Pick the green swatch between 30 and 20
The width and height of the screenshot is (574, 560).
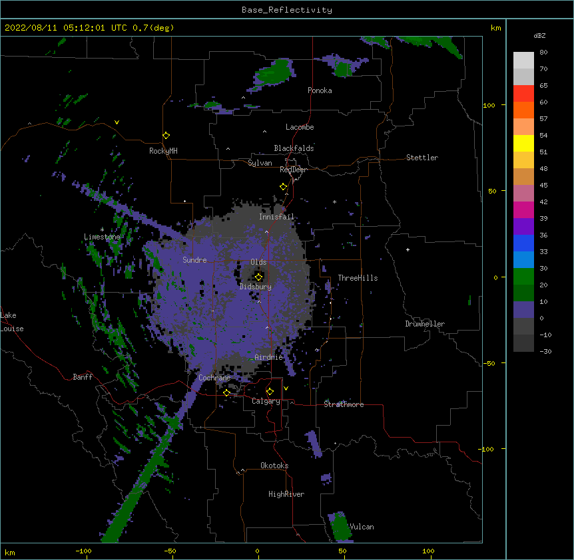[x=523, y=277]
